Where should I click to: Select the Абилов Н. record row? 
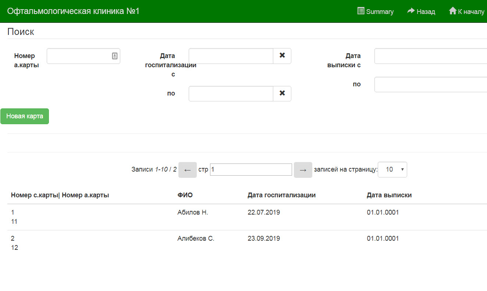193,212
